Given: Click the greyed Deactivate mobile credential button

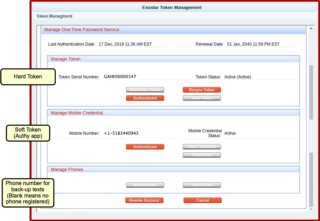Looking at the screenshot, I should (202, 155).
